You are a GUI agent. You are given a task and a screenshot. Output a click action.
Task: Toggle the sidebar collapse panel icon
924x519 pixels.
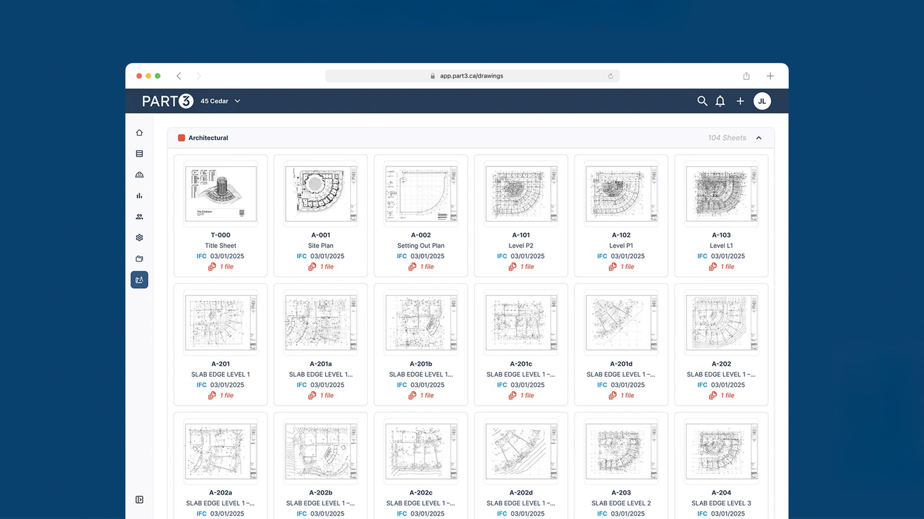139,500
